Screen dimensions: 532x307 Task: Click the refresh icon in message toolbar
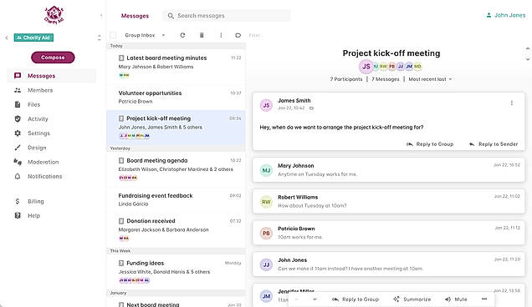(x=182, y=35)
